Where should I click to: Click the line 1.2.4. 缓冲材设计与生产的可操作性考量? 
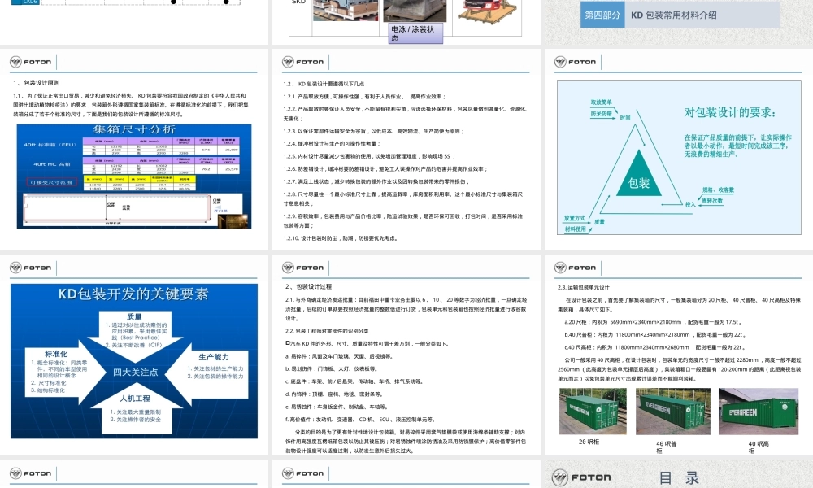(x=332, y=144)
